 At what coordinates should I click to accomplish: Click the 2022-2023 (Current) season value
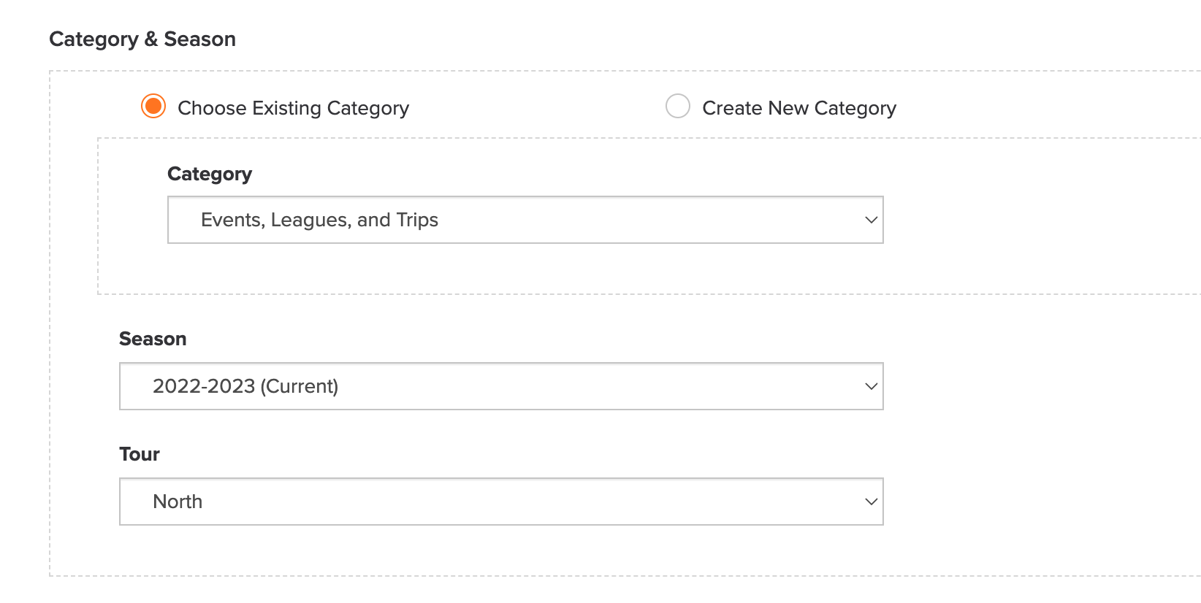click(245, 386)
